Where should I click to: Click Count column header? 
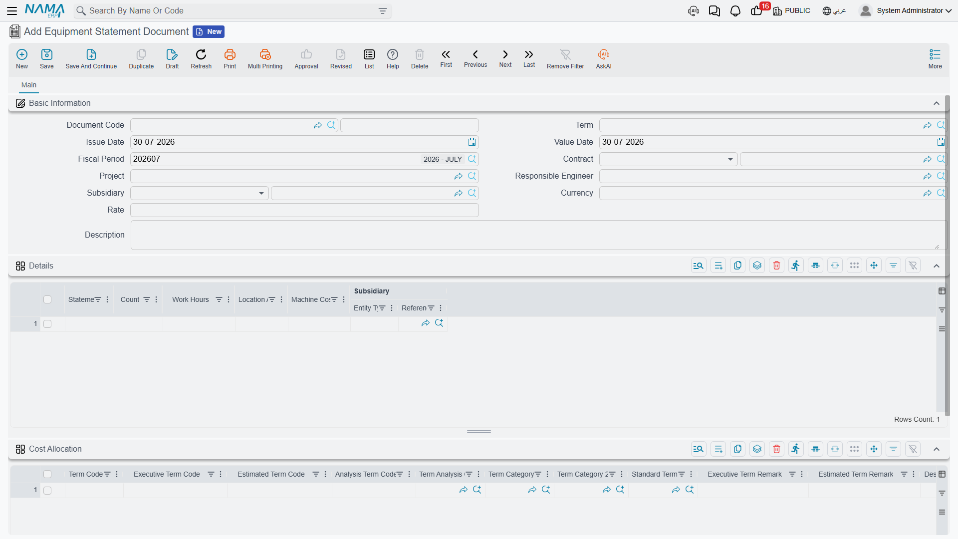click(x=130, y=299)
